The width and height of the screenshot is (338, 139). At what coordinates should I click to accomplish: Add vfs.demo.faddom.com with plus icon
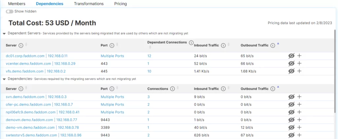(x=299, y=71)
